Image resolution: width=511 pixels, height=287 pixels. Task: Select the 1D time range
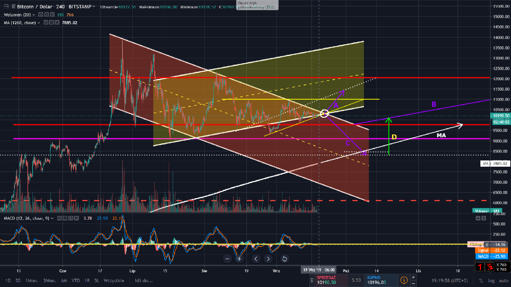tap(8, 281)
